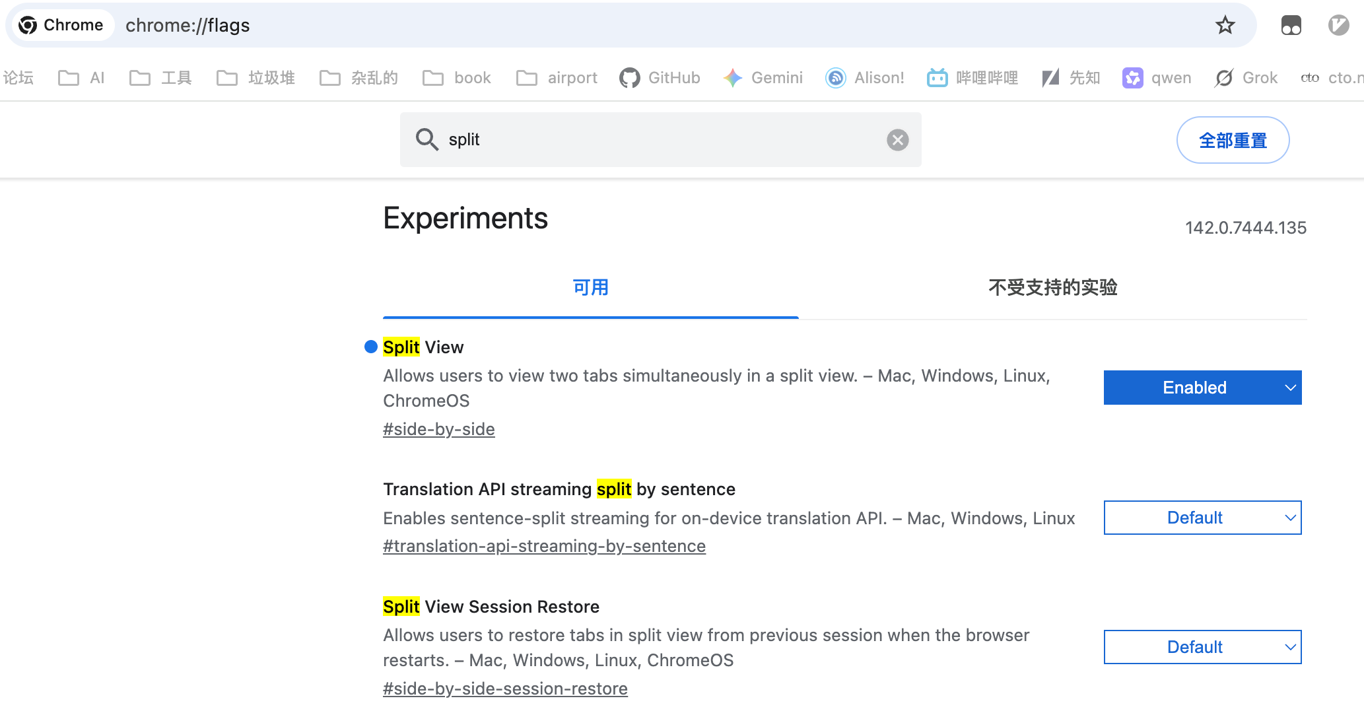Click the 全部重置 button
The image size is (1364, 717).
pyautogui.click(x=1232, y=140)
